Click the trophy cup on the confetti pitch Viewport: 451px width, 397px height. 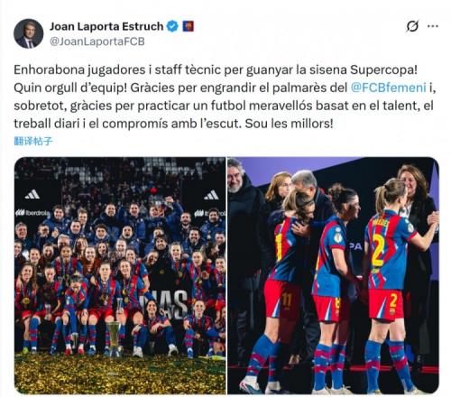(x=114, y=337)
